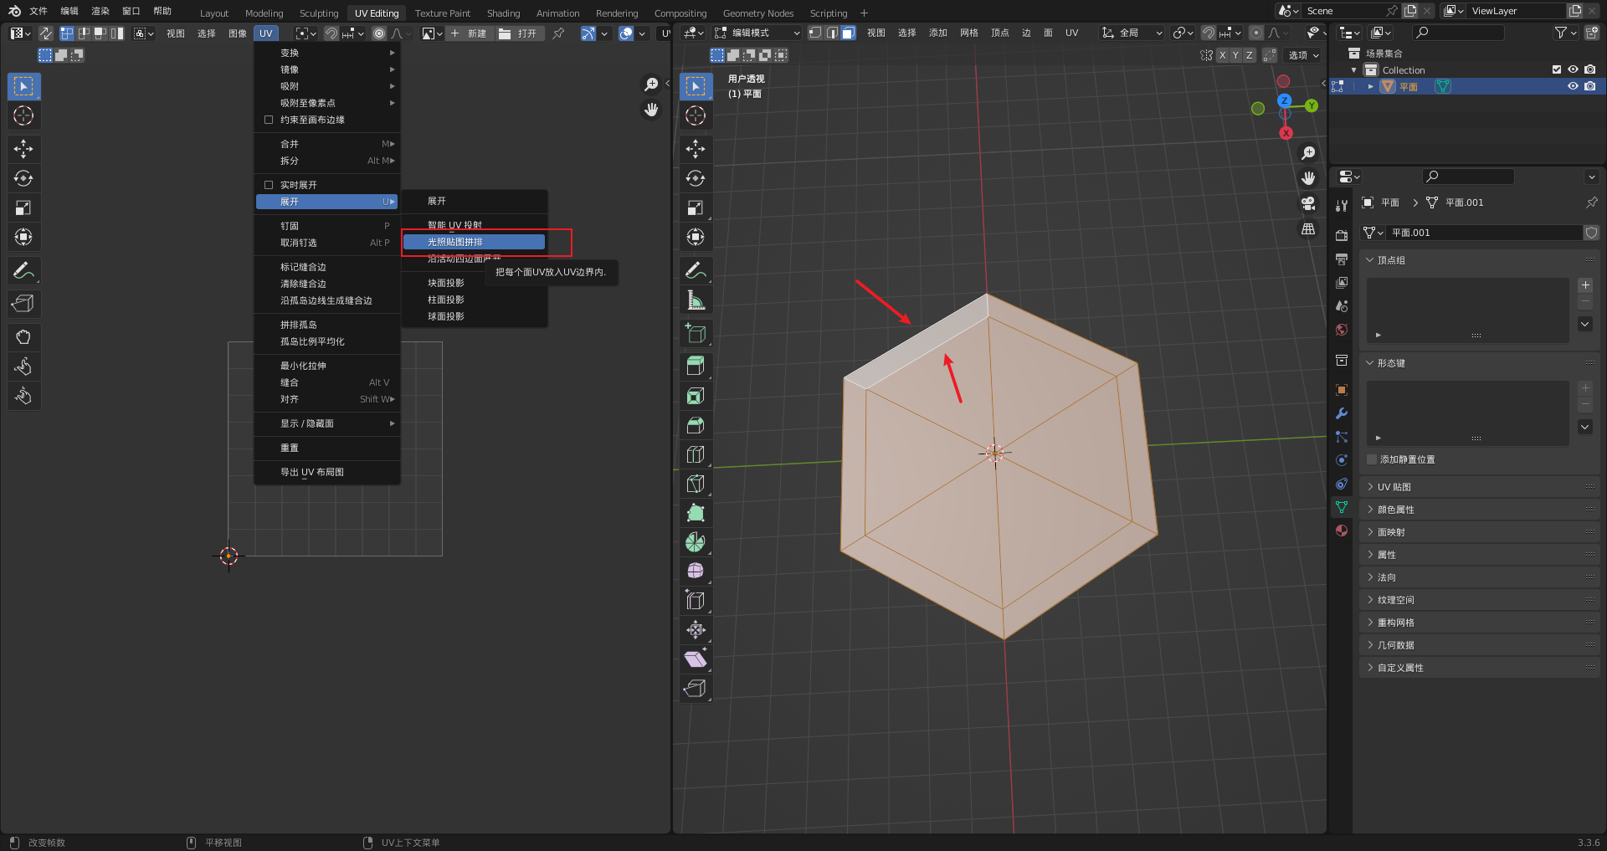Screen dimensions: 1607x851
Task: Select the Add Cube tool
Action: point(695,333)
